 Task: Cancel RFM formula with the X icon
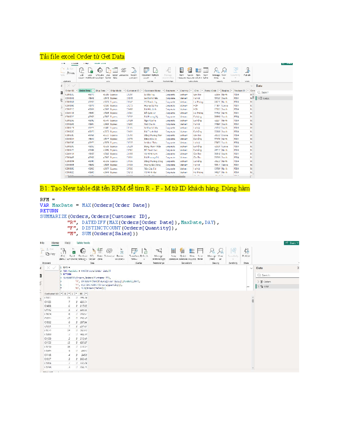[x=48, y=268]
